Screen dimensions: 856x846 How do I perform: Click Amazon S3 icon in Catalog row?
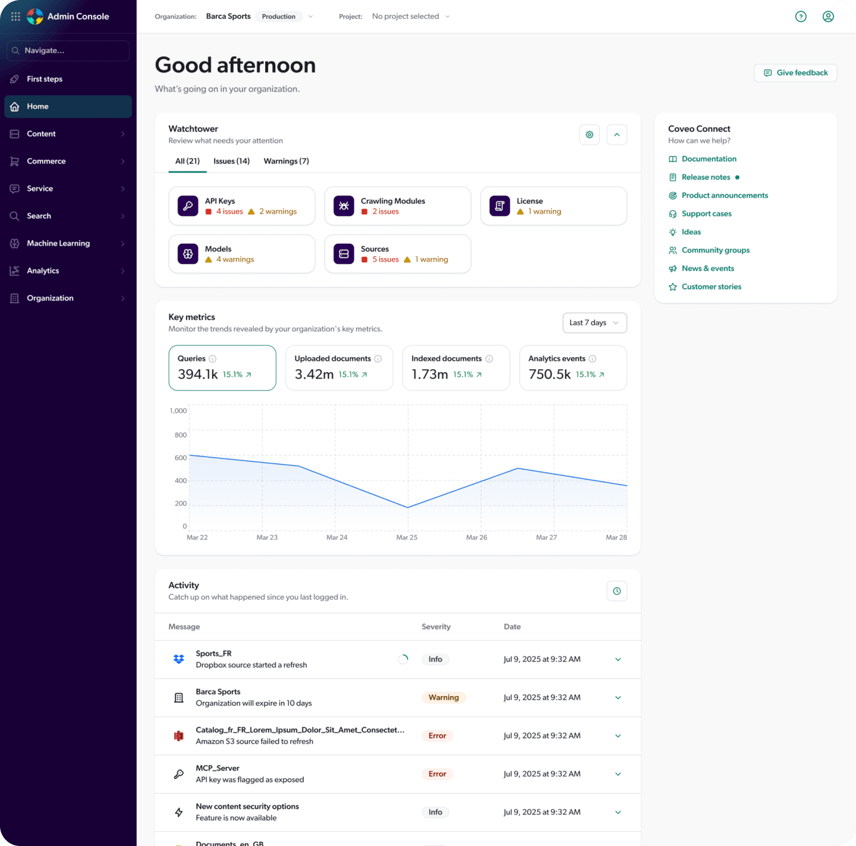pos(178,736)
